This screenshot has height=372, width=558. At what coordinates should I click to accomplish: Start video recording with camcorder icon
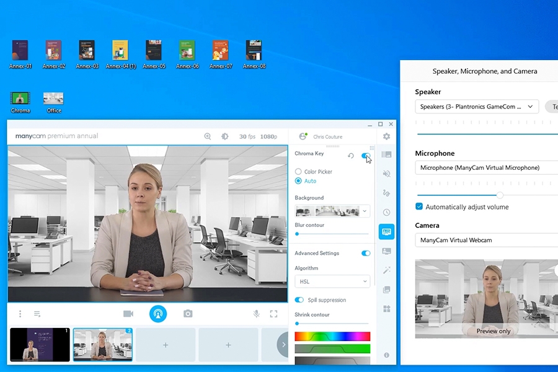[x=128, y=314]
